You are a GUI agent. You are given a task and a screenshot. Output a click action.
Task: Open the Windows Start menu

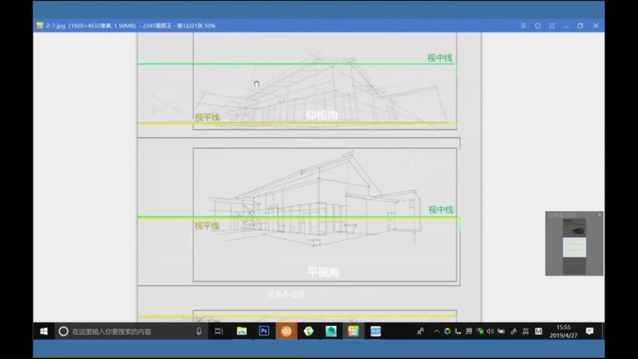tap(44, 331)
